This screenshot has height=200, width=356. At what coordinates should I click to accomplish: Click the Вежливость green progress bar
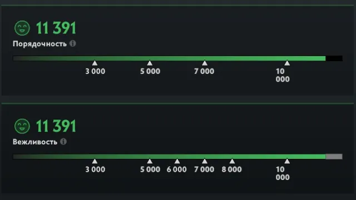169,157
